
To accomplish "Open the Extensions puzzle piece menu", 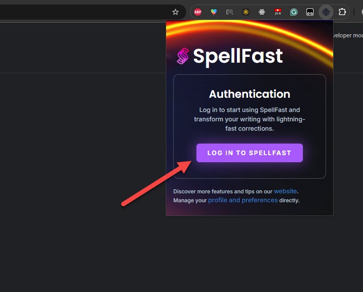I will tap(342, 12).
